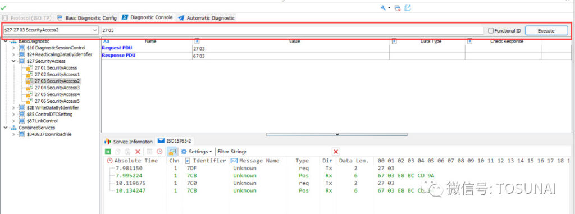The image size is (575, 214).
Task: Click the blue pop-out window icon at top right
Action: coord(408,8)
